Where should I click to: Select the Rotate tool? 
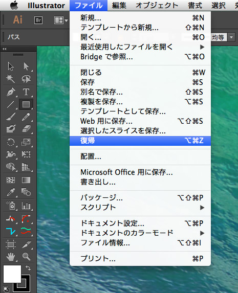(x=11, y=142)
